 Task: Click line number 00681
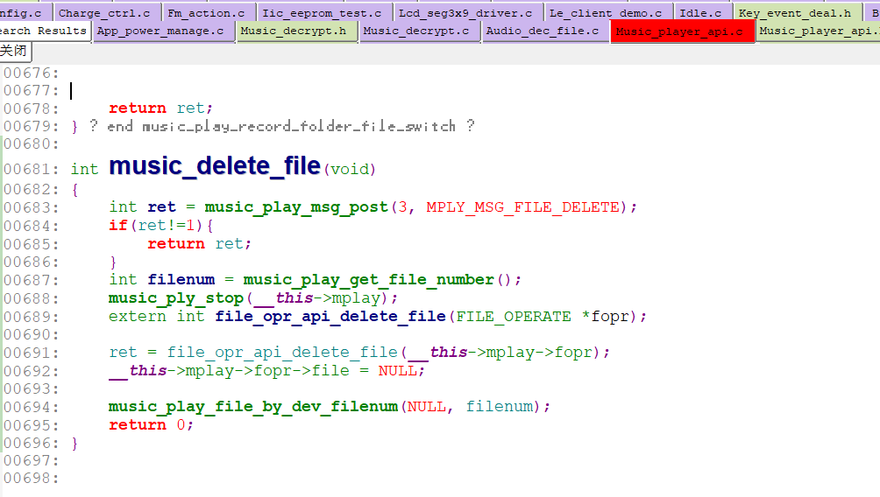[31, 169]
